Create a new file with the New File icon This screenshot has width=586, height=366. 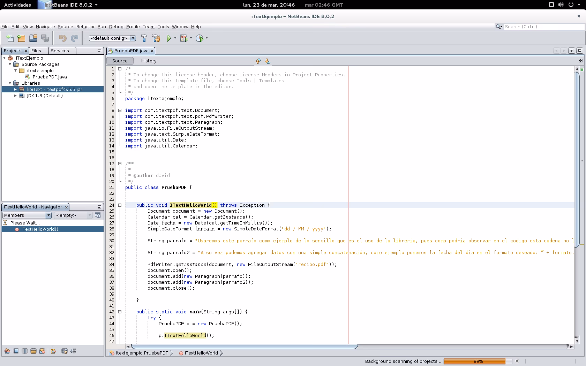coord(10,38)
